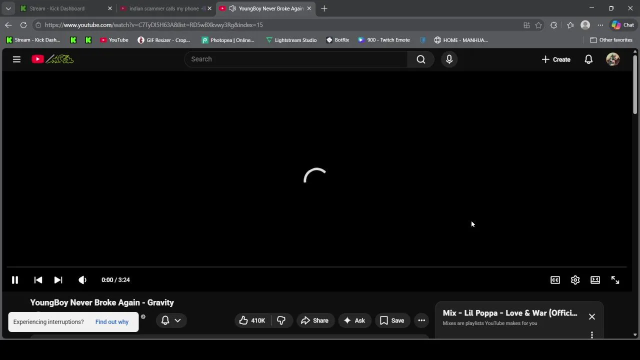The height and width of the screenshot is (360, 640).
Task: Enter full screen mode
Action: 615,280
